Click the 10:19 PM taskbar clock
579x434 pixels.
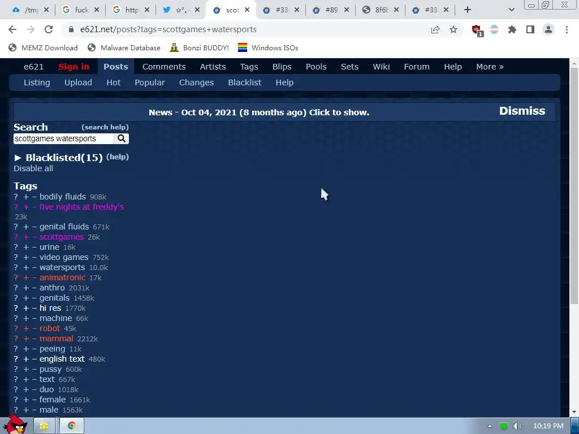click(x=548, y=426)
